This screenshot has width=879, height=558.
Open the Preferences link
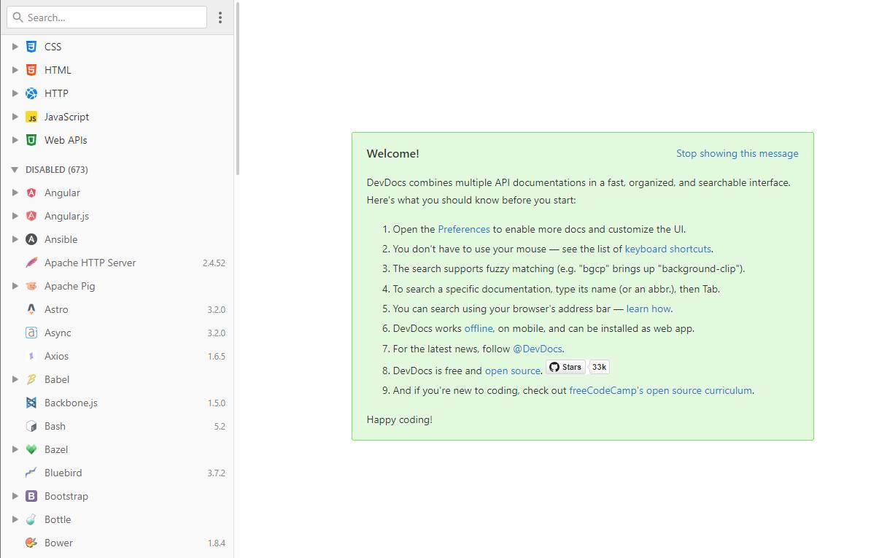click(x=464, y=229)
